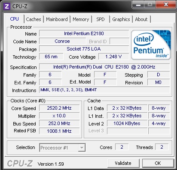177x170 pixels.
Task: Click the Cores value 2
Action: tap(122, 147)
